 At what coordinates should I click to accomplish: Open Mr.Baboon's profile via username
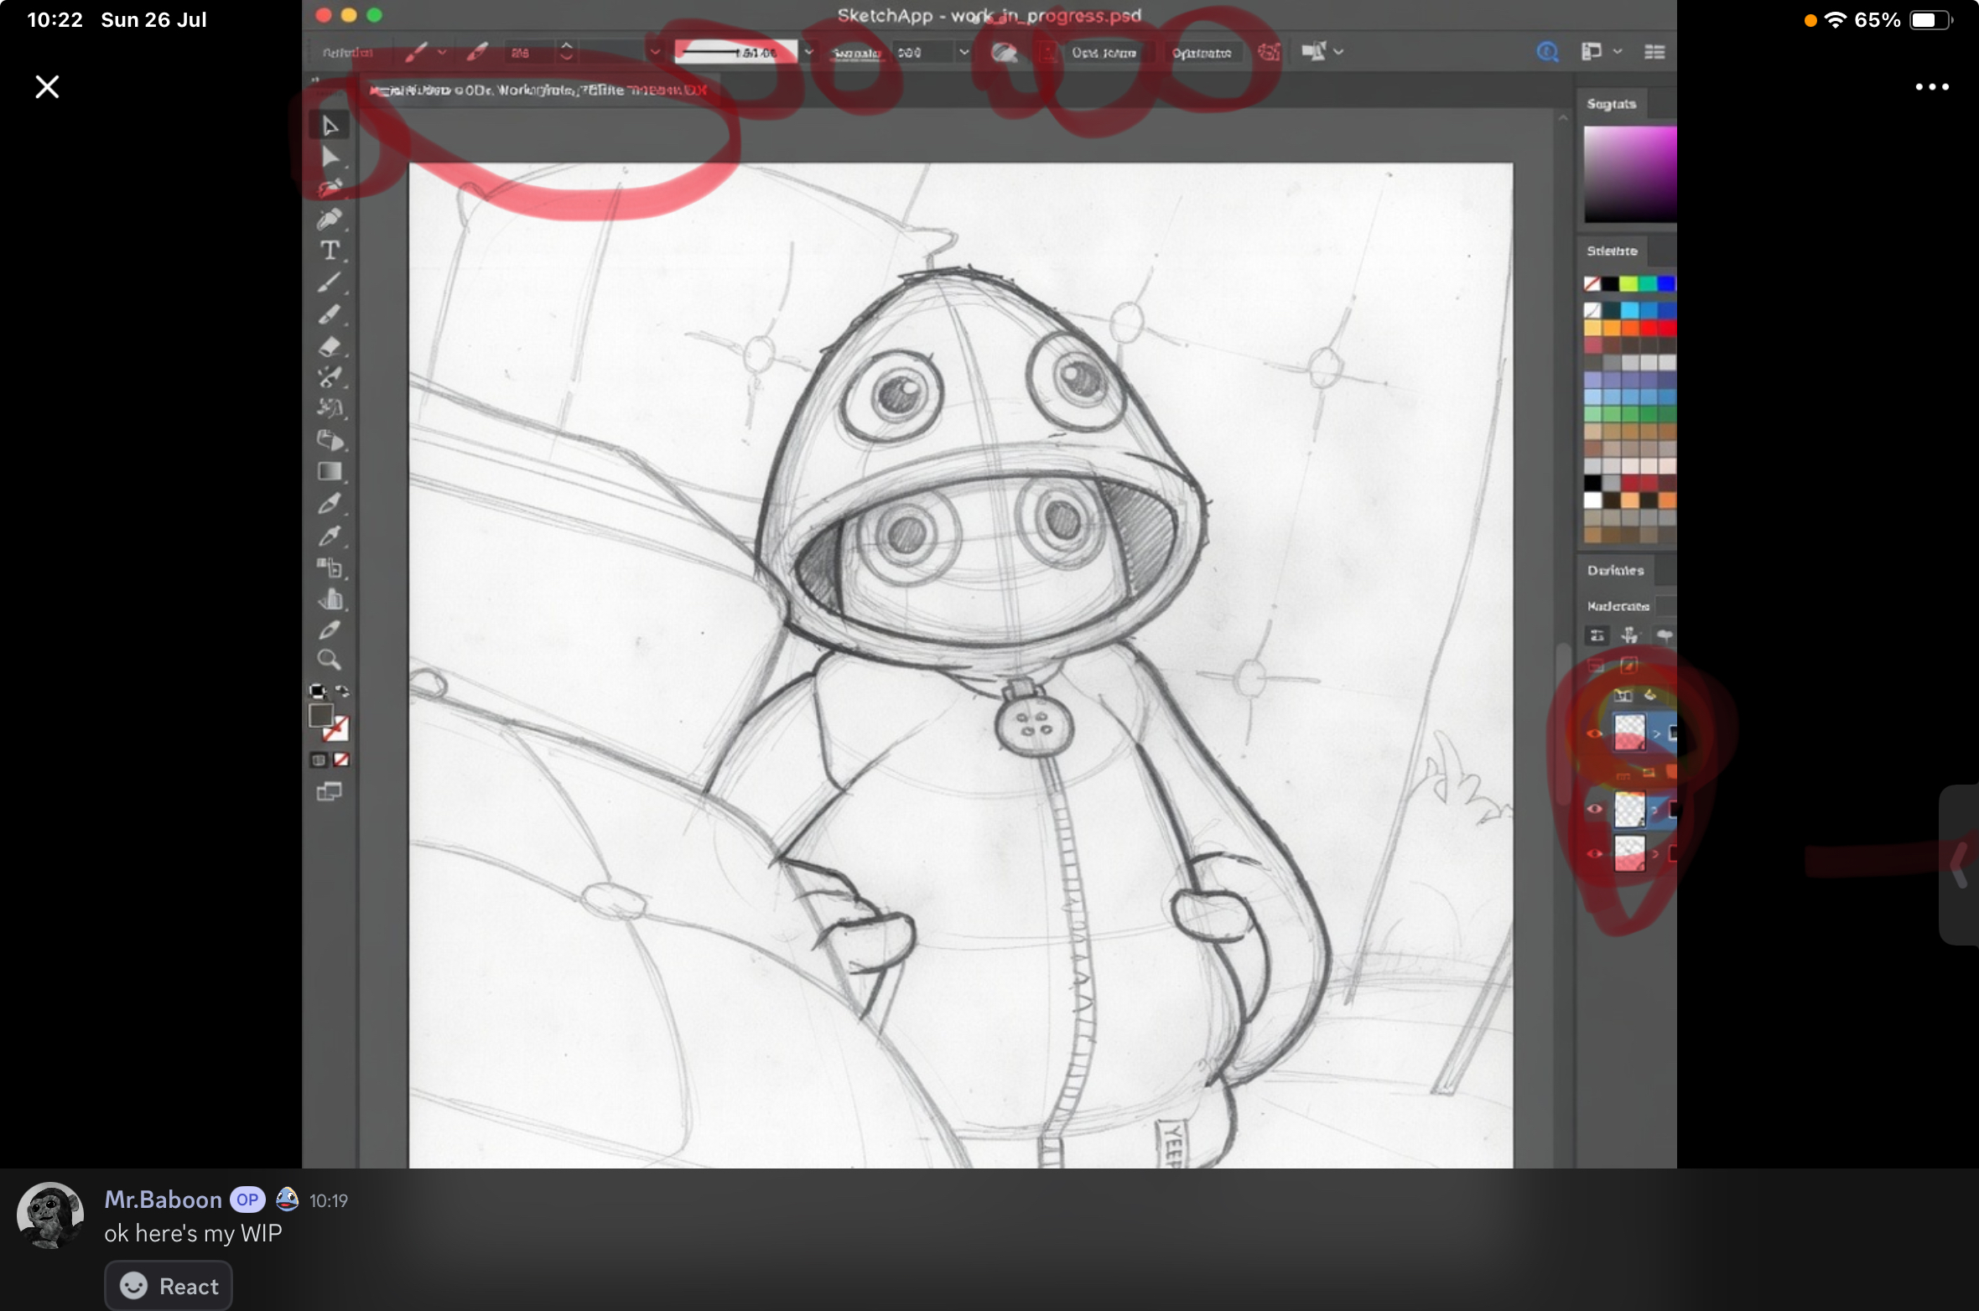pos(163,1200)
